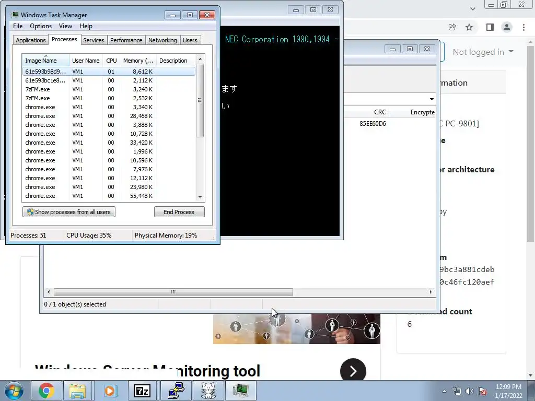Click the round next arrow on the ad

[x=353, y=371]
